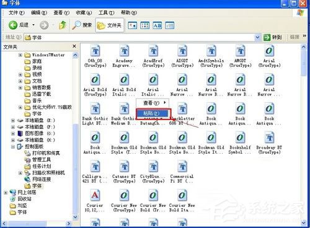Toggle the Folders (文件夹) pane button
This screenshot has width=310, height=228.
click(x=110, y=25)
